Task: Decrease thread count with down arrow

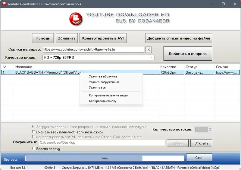Action: point(210,131)
